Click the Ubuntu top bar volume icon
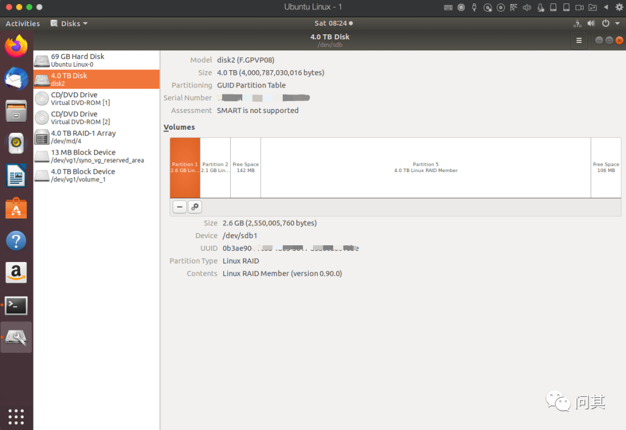 tap(591, 23)
